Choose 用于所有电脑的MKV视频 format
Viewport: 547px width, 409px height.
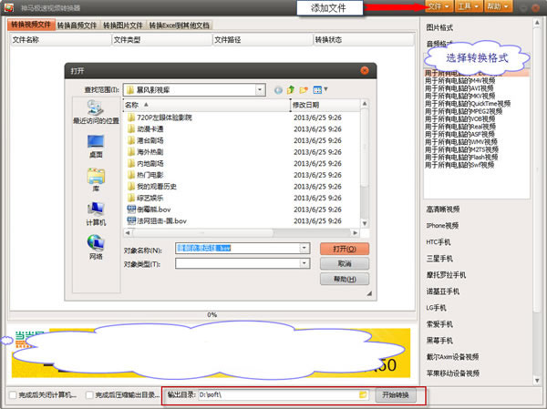click(459, 96)
